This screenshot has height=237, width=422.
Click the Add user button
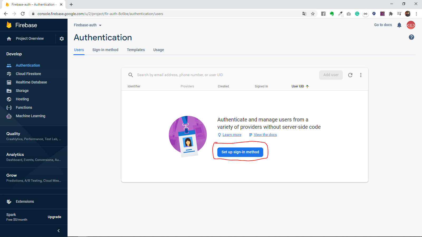point(331,75)
